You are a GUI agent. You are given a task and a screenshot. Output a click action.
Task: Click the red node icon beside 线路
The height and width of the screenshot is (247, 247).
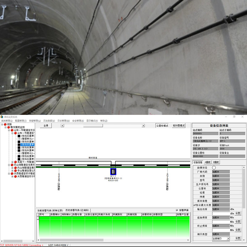pyautogui.click(x=5, y=124)
